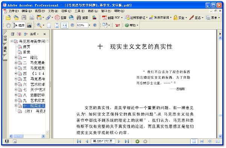The image size is (226, 148).
Task: Open the 工具 menu
Action: pyautogui.click(x=79, y=11)
